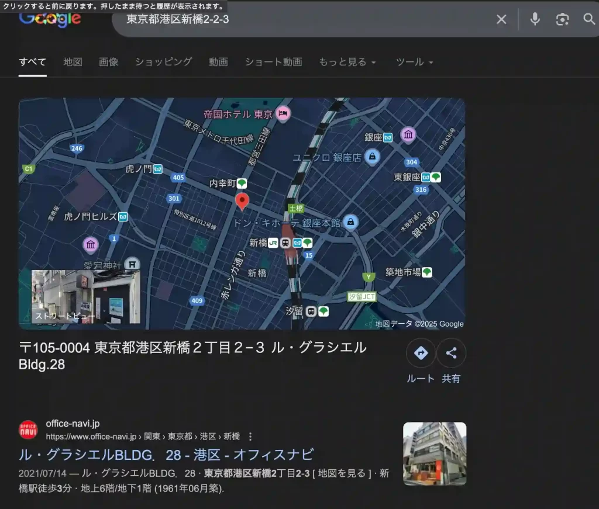Screen dimensions: 599x509
Task: Click the Google logo
Action: click(x=50, y=19)
